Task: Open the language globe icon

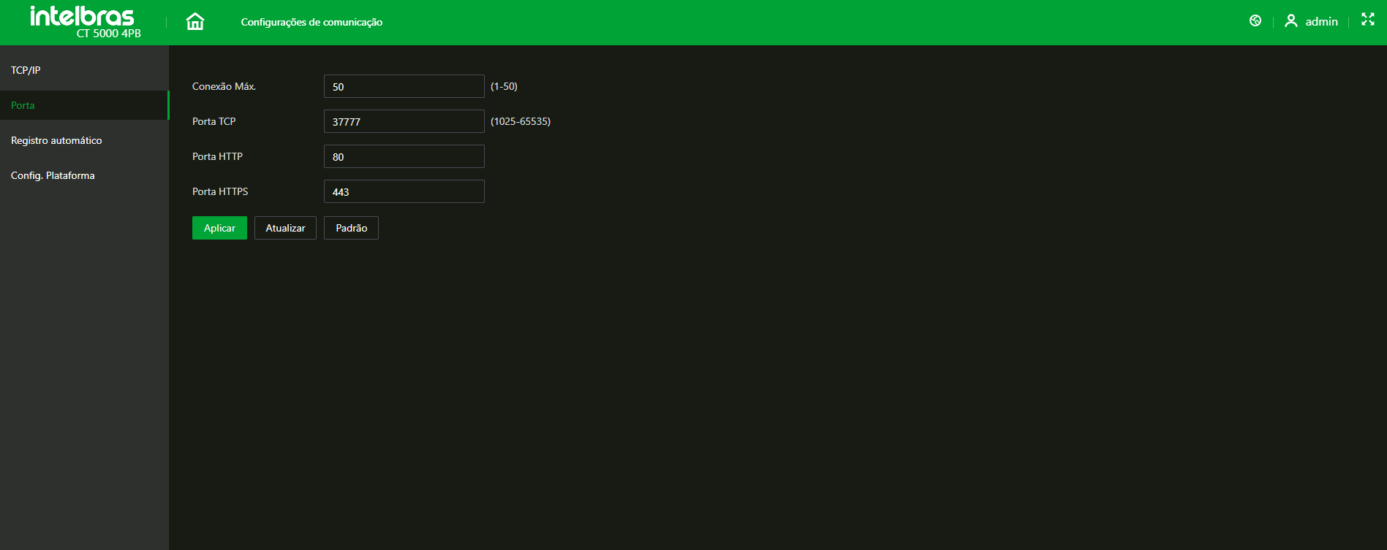Action: 1255,21
